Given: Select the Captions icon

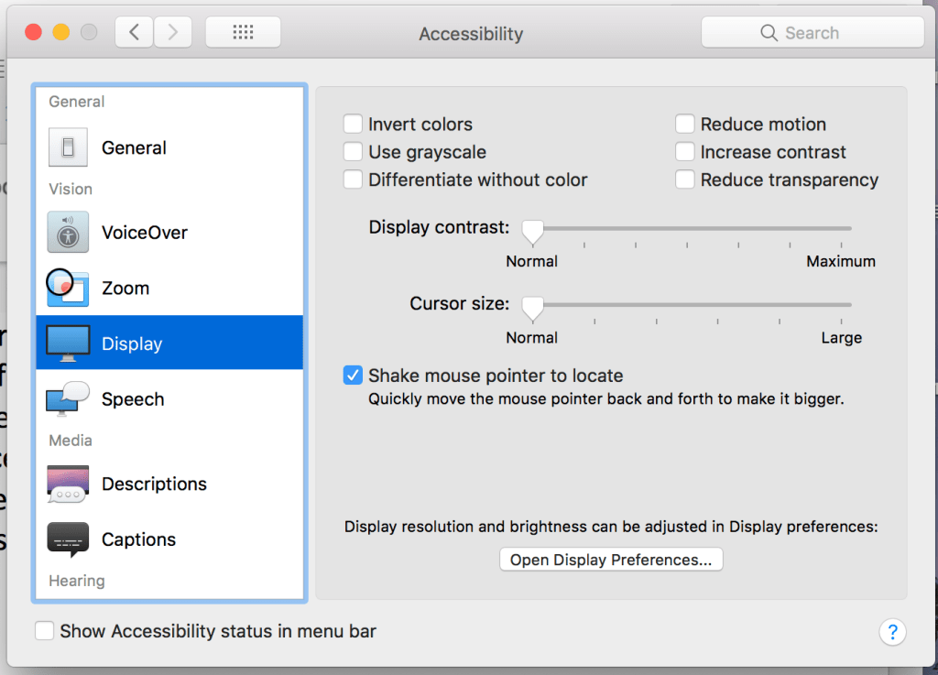Looking at the screenshot, I should [x=68, y=539].
